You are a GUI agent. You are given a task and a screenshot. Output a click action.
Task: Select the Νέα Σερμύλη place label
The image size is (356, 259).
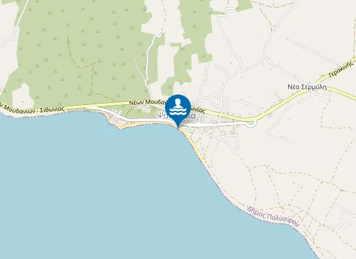307,87
